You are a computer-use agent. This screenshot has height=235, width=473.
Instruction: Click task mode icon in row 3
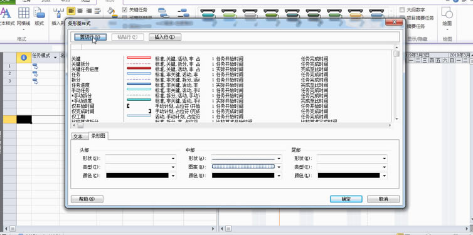pyautogui.click(x=35, y=81)
